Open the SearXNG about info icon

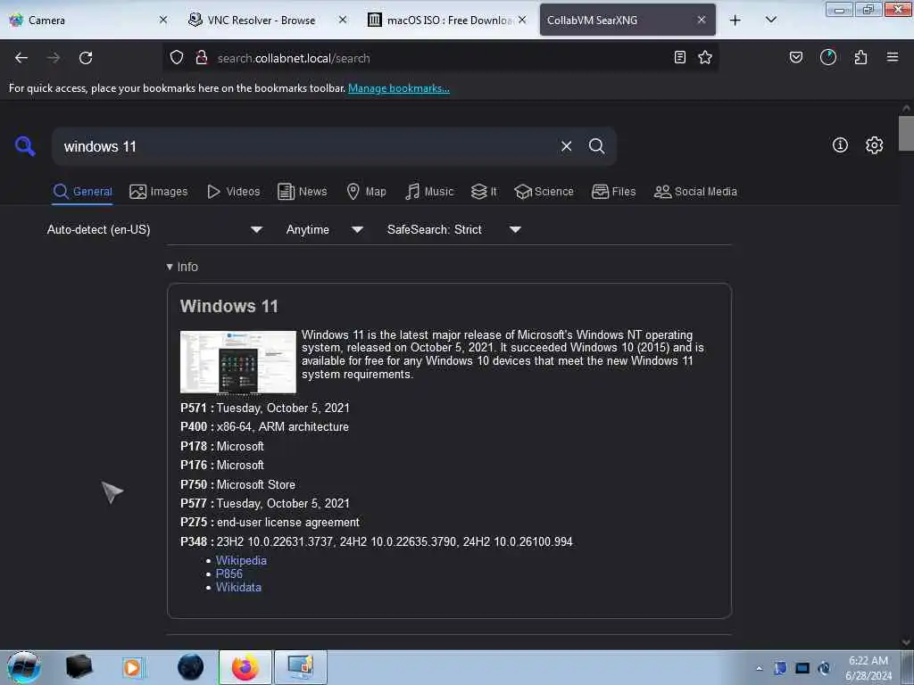tap(840, 145)
